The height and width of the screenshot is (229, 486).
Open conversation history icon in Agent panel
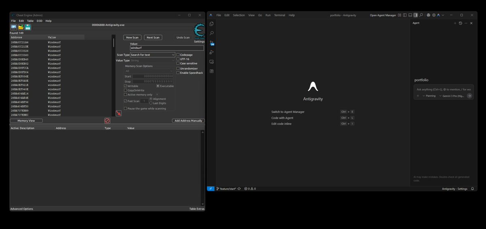coord(460,23)
